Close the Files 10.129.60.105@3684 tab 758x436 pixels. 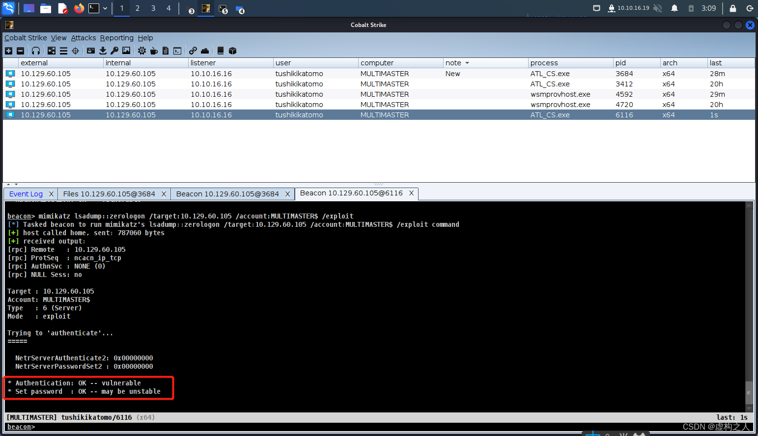(x=164, y=194)
